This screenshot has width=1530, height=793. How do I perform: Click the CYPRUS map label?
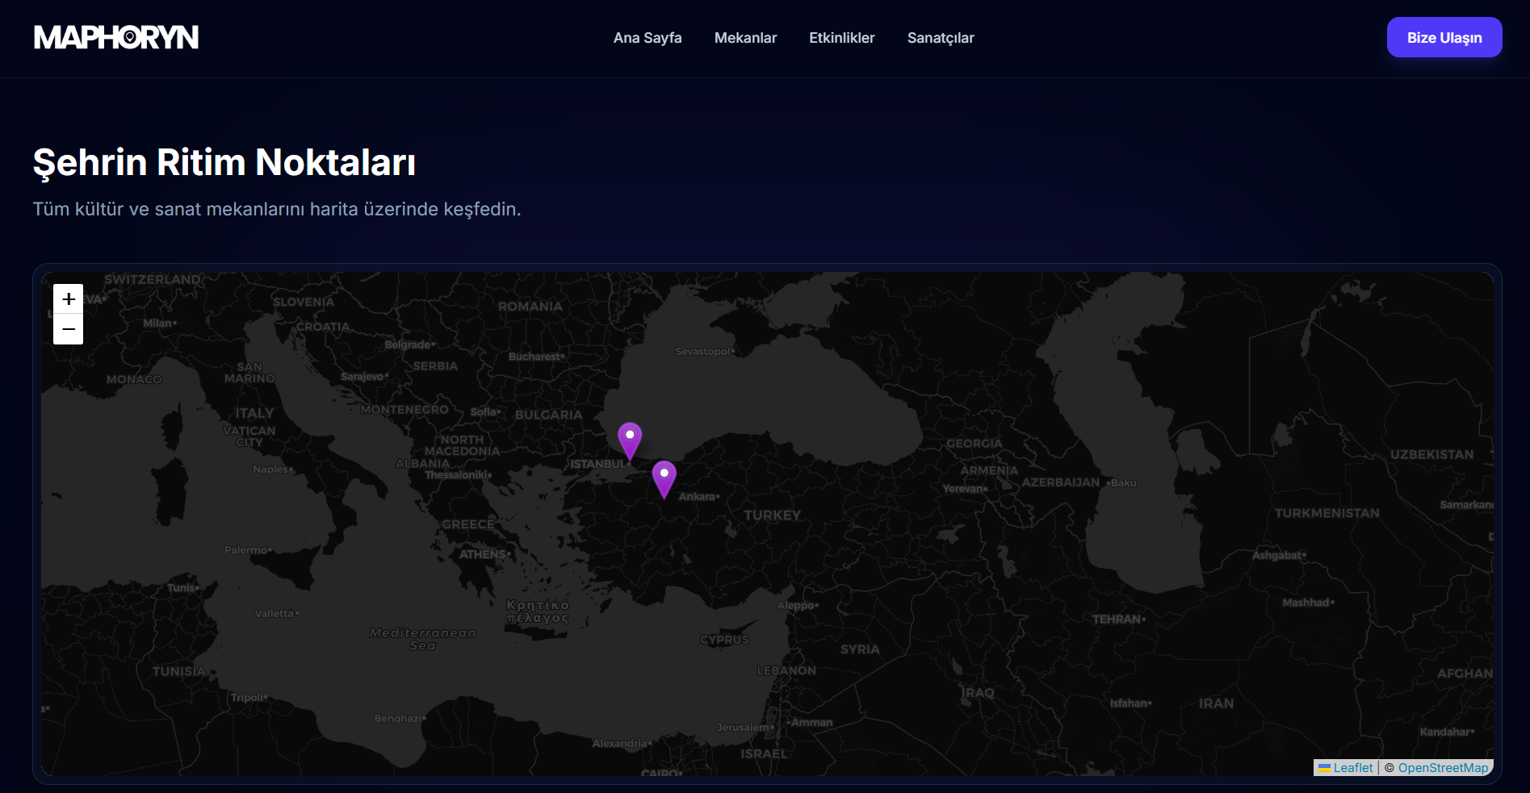725,640
